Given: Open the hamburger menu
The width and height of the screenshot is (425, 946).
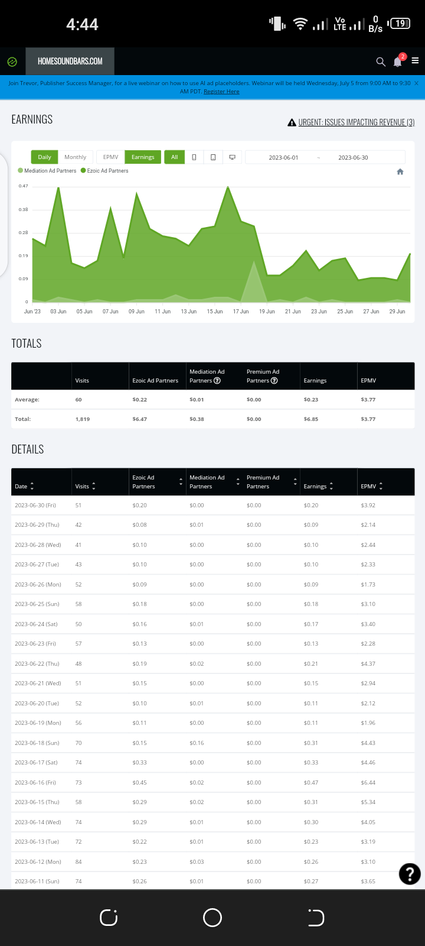Looking at the screenshot, I should point(415,61).
